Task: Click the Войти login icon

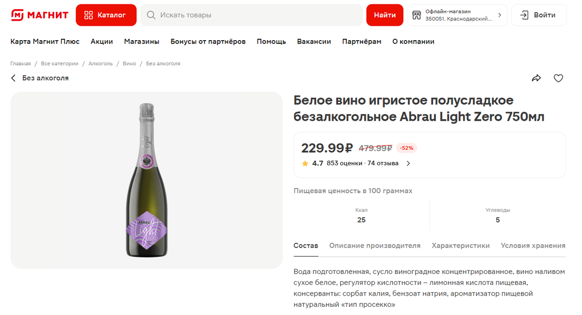Action: click(x=524, y=15)
